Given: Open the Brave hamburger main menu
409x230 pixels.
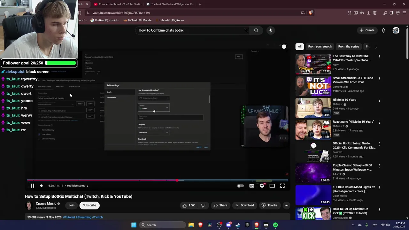Looking at the screenshot, I should 404,13.
